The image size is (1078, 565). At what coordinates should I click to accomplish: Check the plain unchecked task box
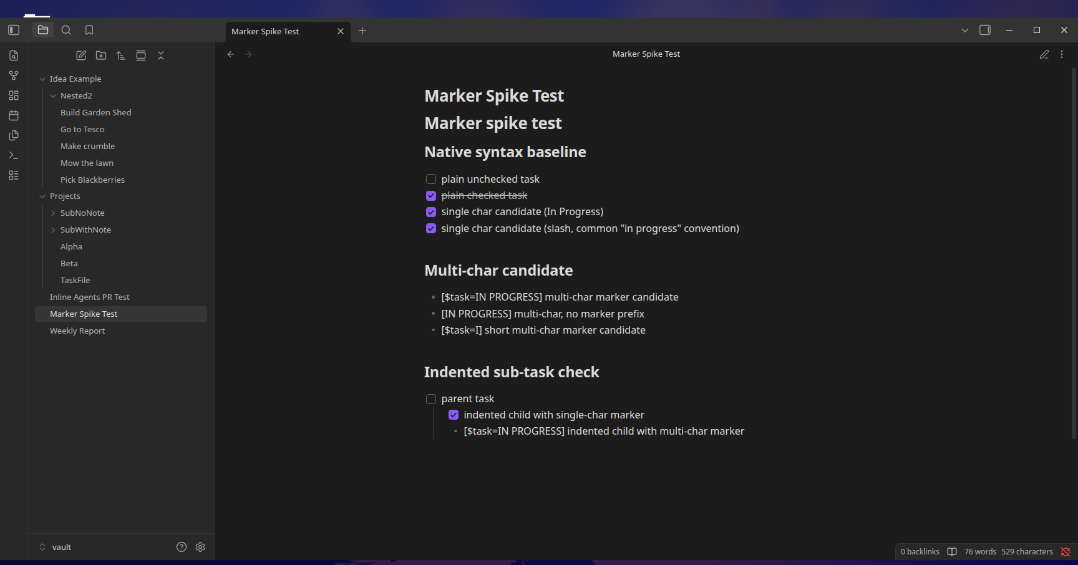coord(431,179)
